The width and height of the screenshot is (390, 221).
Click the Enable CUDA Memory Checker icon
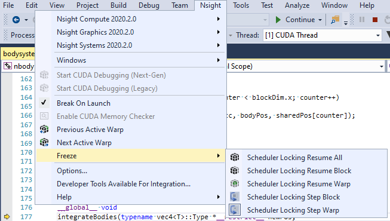(44, 116)
